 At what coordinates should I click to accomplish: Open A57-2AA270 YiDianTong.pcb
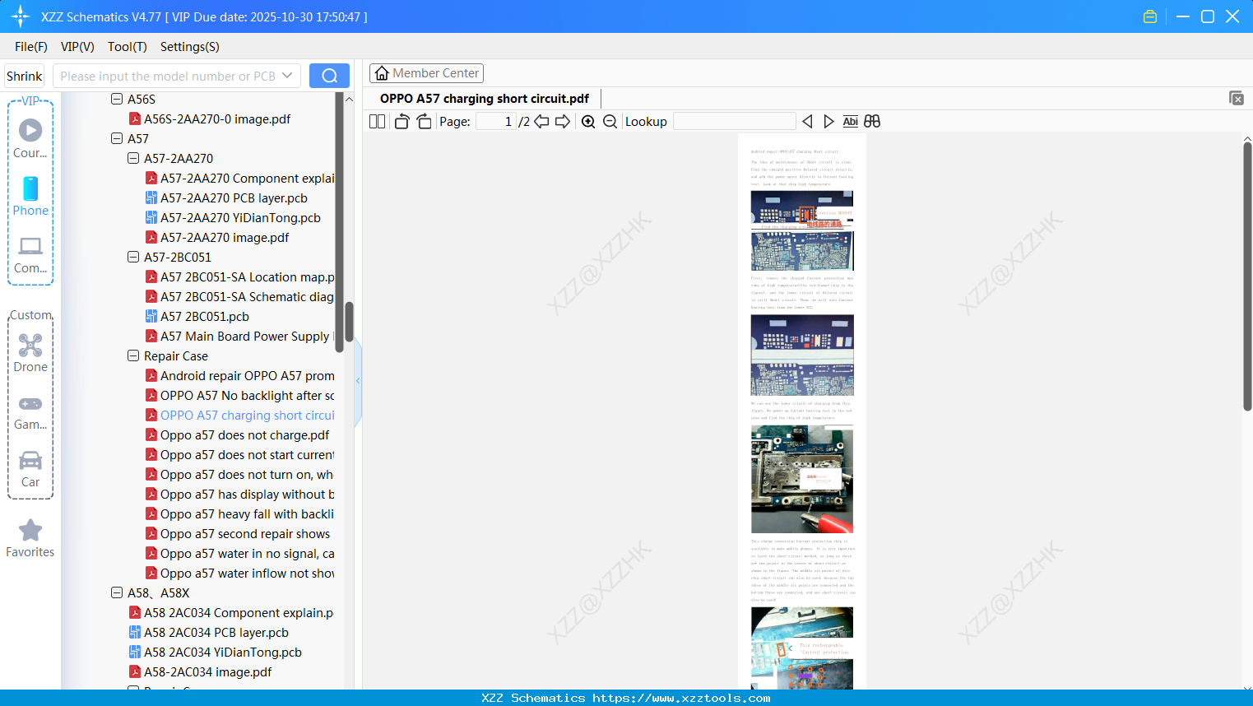[240, 217]
